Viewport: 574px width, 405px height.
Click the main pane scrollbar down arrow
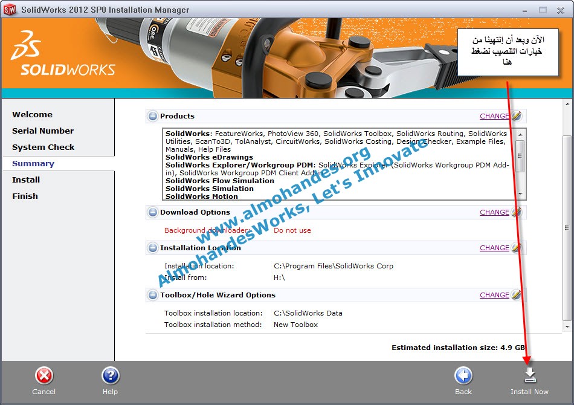coord(567,326)
